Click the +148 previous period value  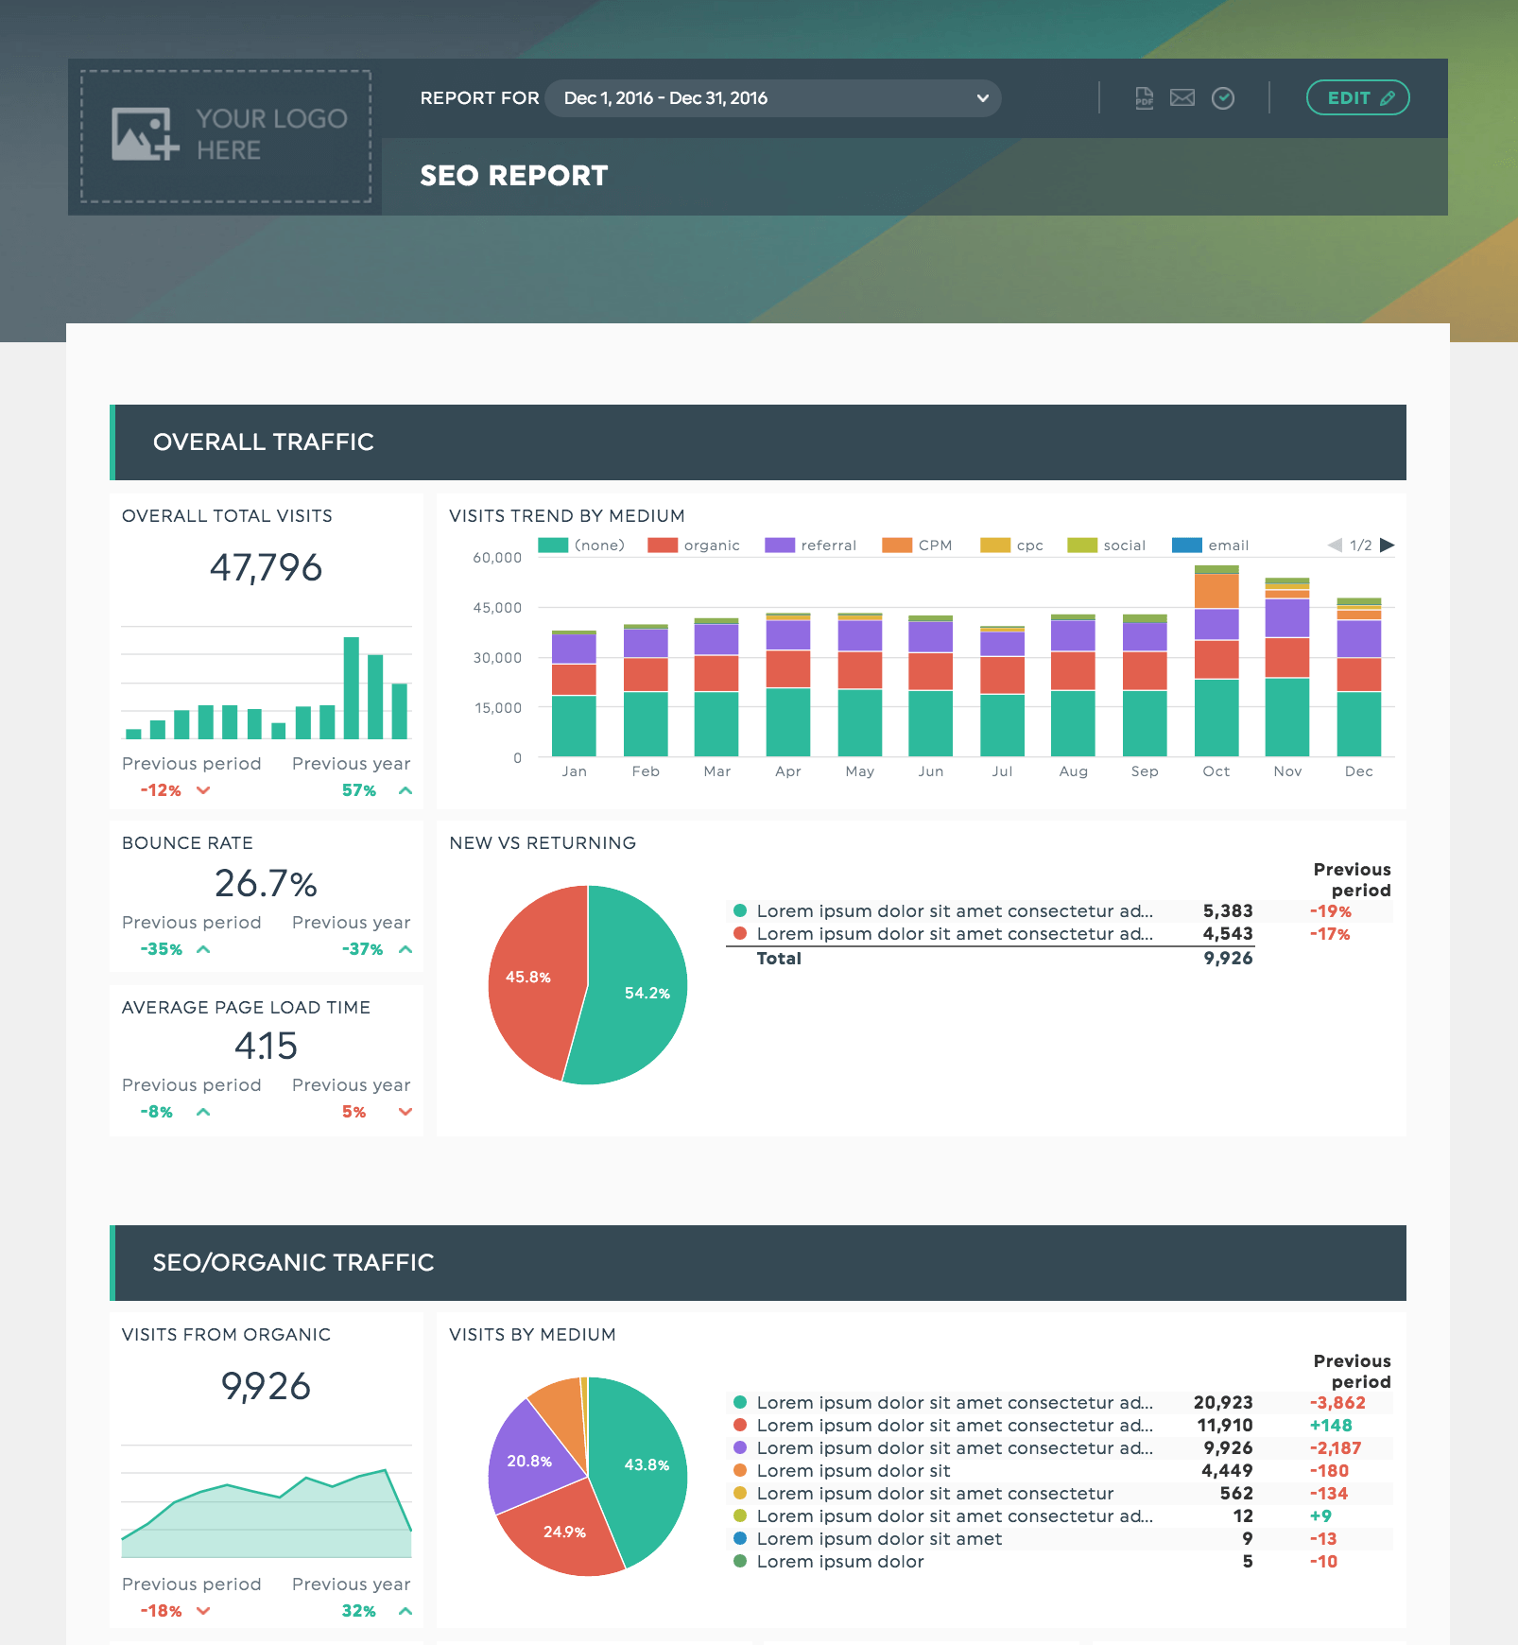click(x=1331, y=1426)
